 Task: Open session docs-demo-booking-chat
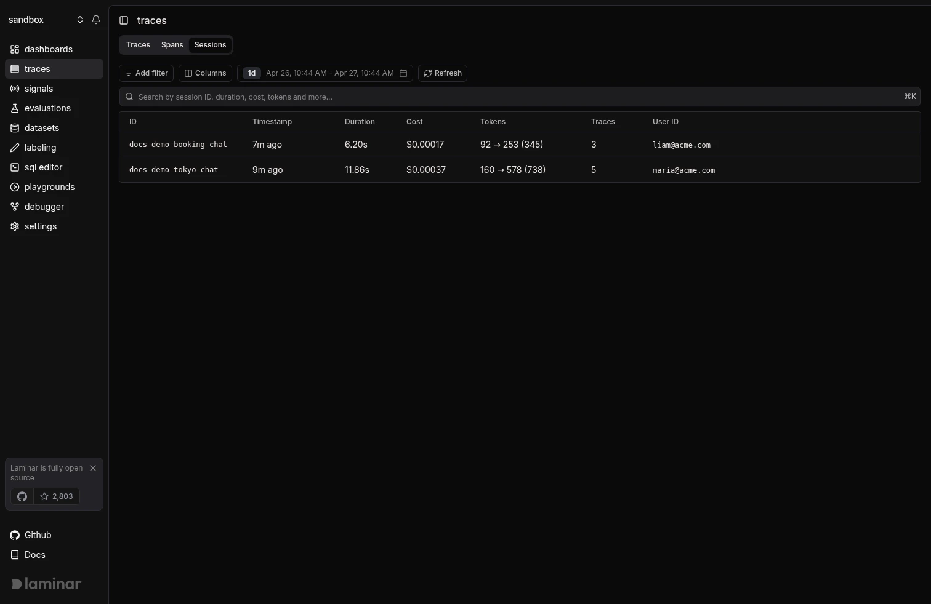(178, 145)
